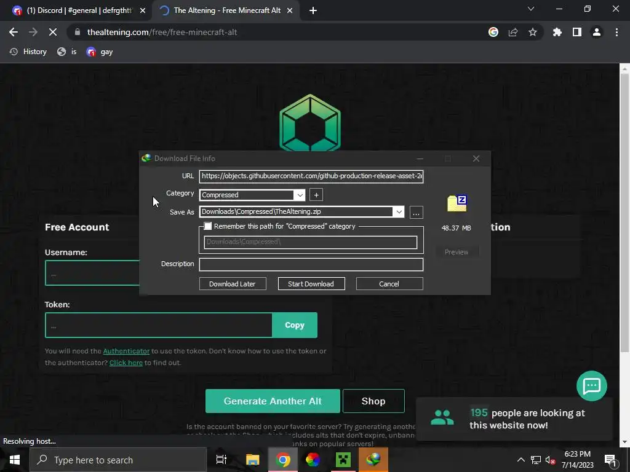Select The Altening Free Minecraft Alt tab
The height and width of the screenshot is (472, 630).
pyautogui.click(x=227, y=10)
